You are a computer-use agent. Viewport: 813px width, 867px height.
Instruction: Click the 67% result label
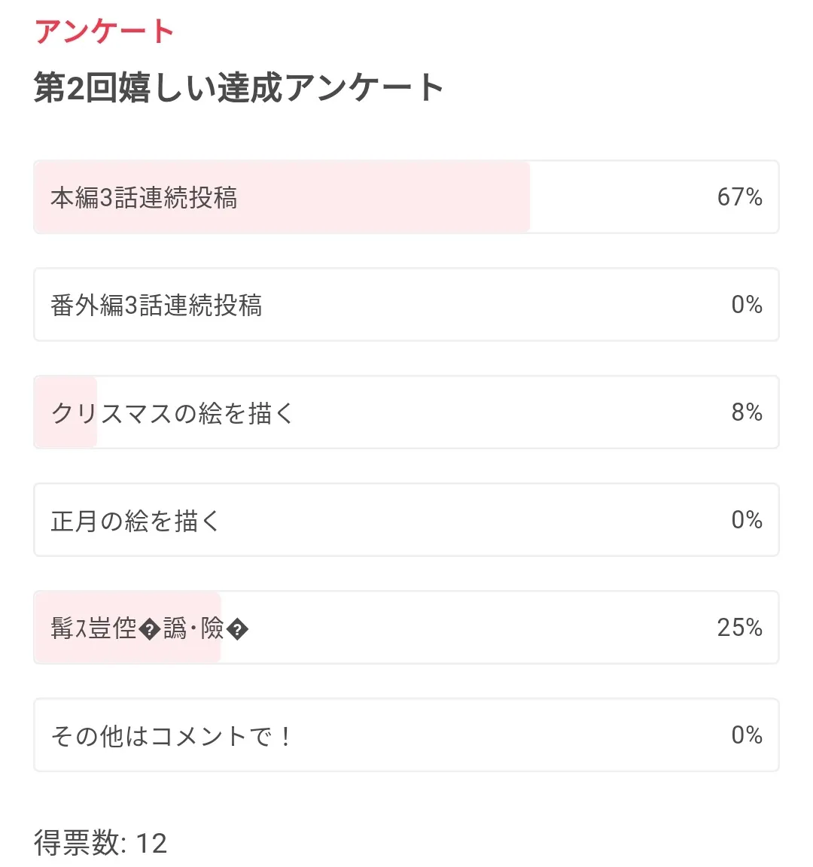tap(739, 197)
